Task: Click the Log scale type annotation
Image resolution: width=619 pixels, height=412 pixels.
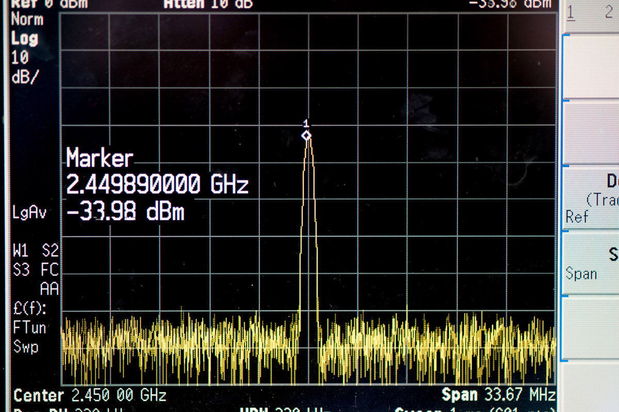Action: click(25, 39)
